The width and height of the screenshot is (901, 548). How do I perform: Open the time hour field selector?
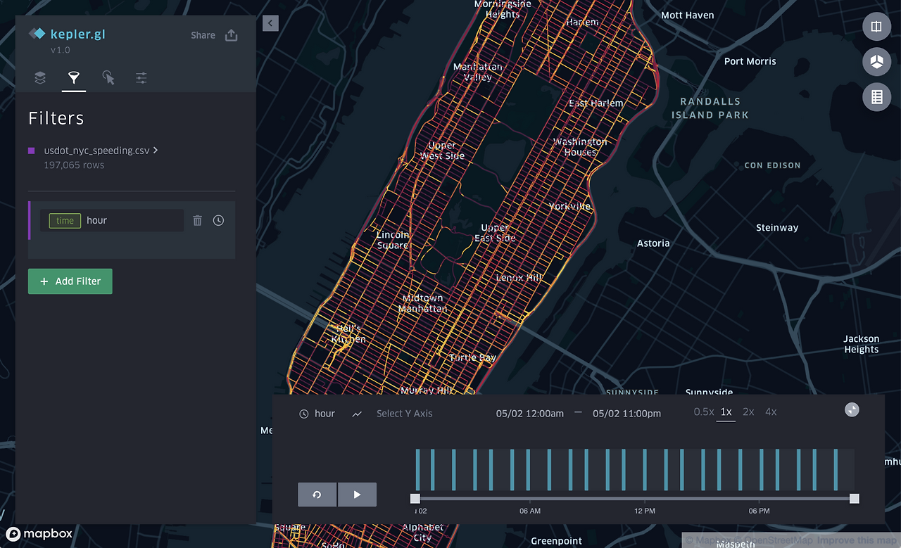click(x=112, y=220)
